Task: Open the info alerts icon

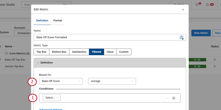Action: [x=197, y=5]
